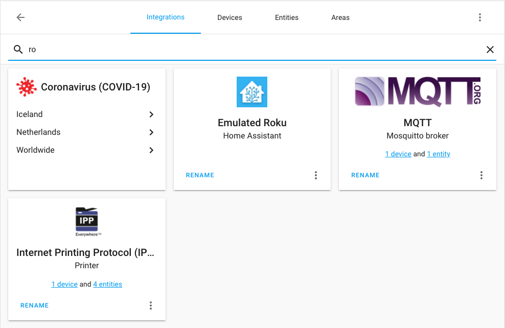505x328 pixels.
Task: Click the MQTT.org logo
Action: (x=417, y=91)
